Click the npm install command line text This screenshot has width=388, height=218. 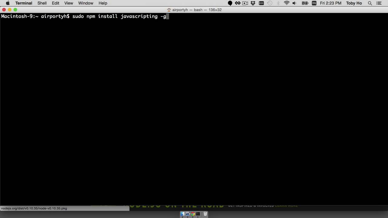[x=119, y=16]
